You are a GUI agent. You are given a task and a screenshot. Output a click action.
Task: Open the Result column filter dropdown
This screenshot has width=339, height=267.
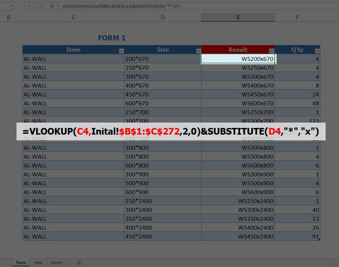[272, 51]
